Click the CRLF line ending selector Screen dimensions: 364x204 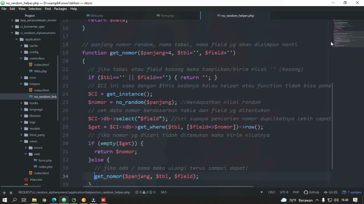(x=272, y=192)
